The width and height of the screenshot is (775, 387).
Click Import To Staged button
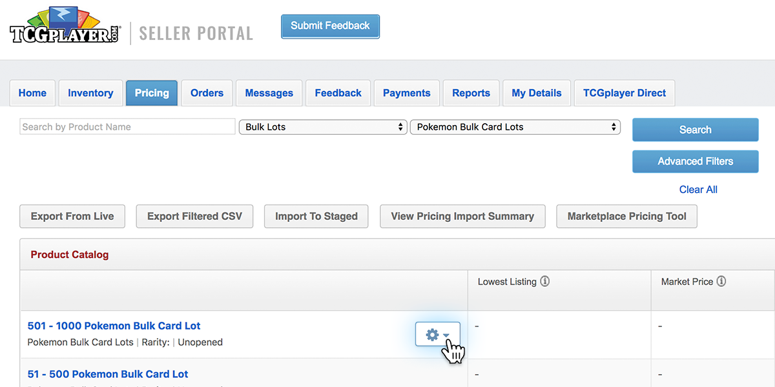316,216
